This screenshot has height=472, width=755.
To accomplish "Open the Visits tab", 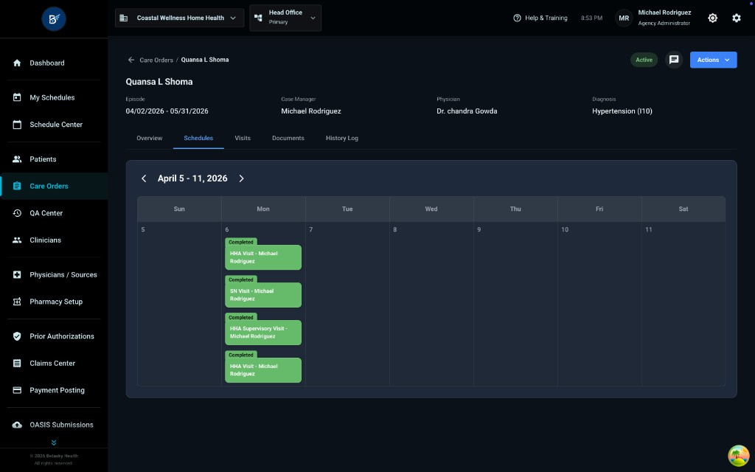I will point(242,138).
